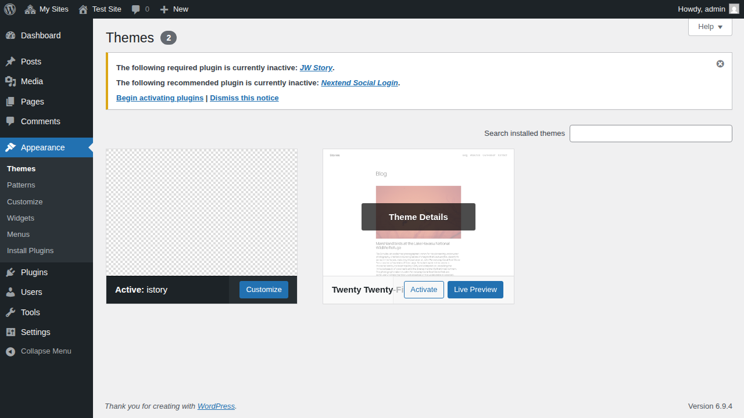
Task: Open the New content menu in admin bar
Action: (173, 9)
